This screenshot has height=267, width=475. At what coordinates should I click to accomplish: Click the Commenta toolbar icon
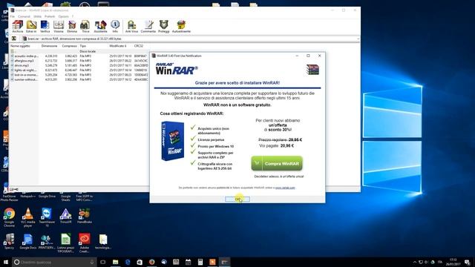(x=148, y=27)
